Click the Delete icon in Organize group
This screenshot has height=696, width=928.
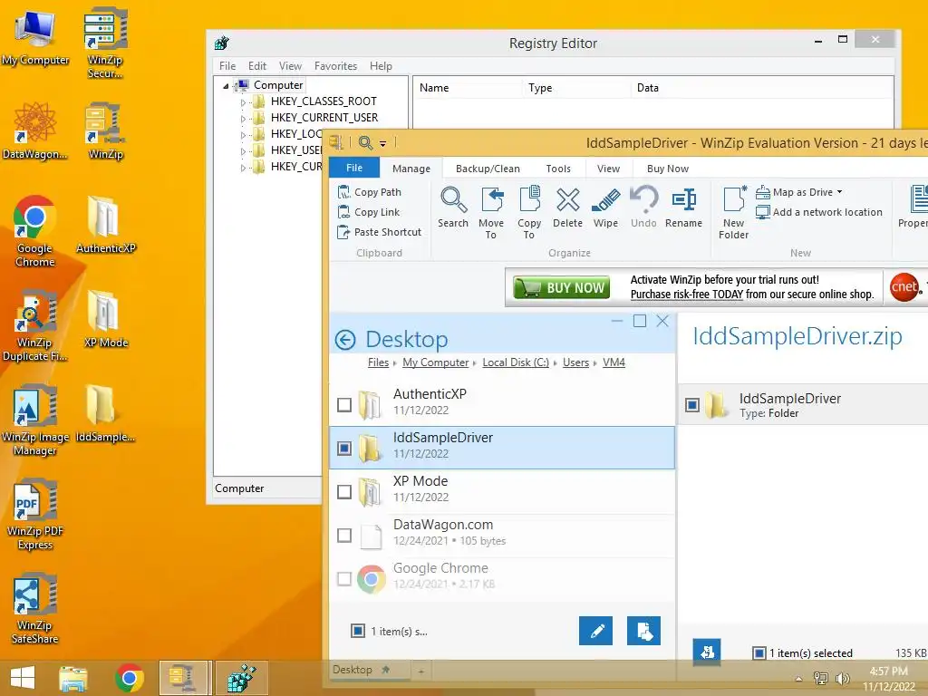(567, 208)
